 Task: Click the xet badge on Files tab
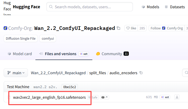click(x=84, y=54)
